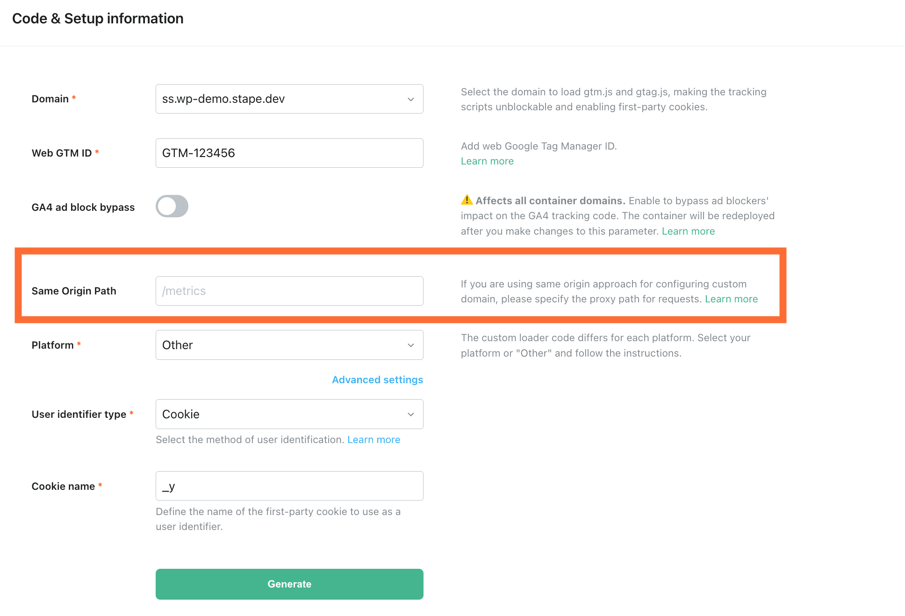Click the warning triangle icon near container domains note

click(467, 200)
